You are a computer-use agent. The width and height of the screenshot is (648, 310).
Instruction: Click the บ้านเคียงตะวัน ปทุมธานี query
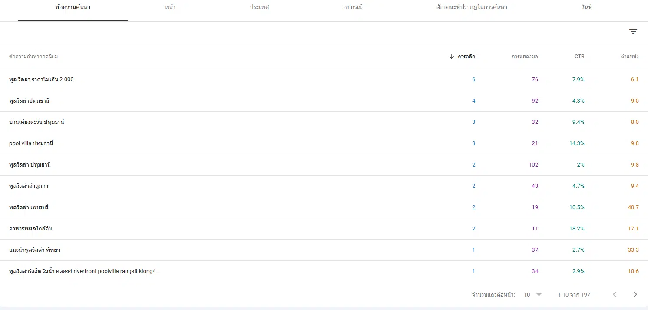coord(36,122)
